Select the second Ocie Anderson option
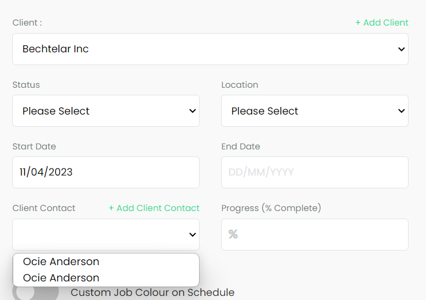 tap(106, 278)
